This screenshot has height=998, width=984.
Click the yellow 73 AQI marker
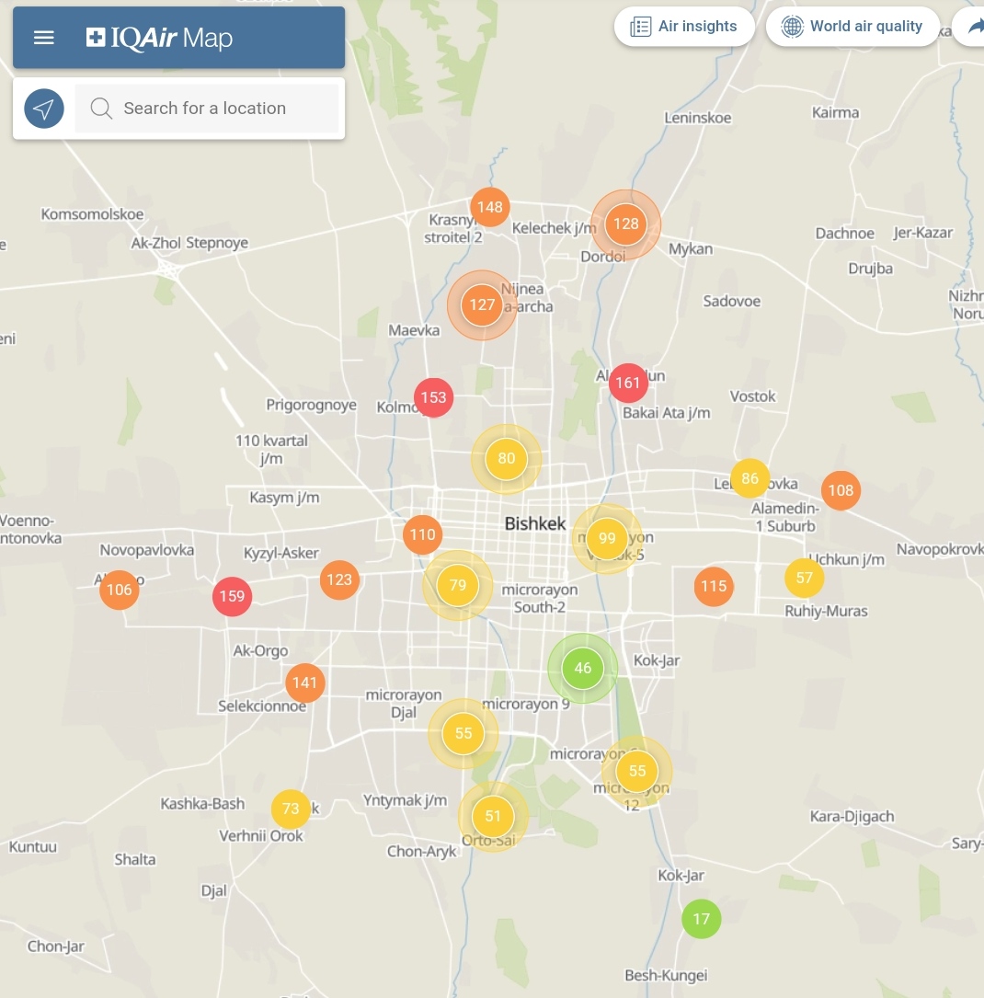point(291,809)
